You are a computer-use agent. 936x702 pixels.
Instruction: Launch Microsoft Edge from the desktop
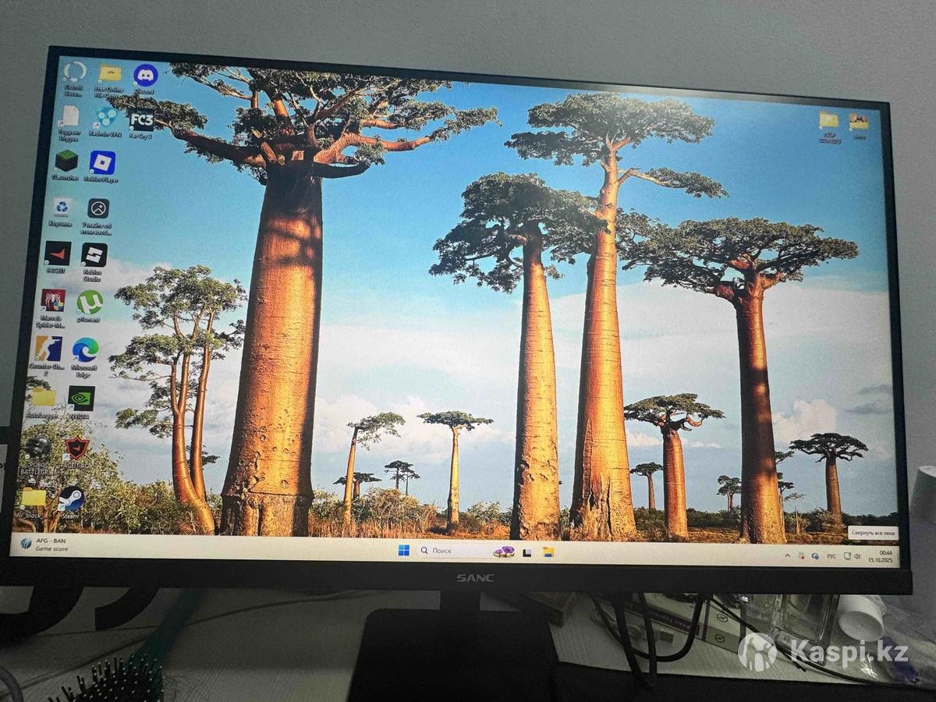coord(85,350)
